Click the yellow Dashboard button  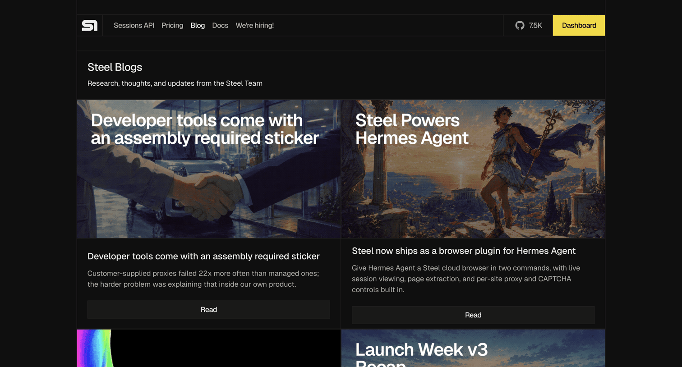coord(579,25)
